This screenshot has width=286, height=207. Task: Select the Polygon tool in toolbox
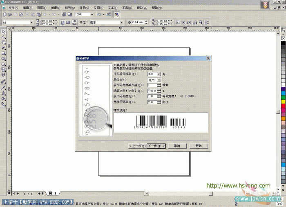pyautogui.click(x=3, y=64)
